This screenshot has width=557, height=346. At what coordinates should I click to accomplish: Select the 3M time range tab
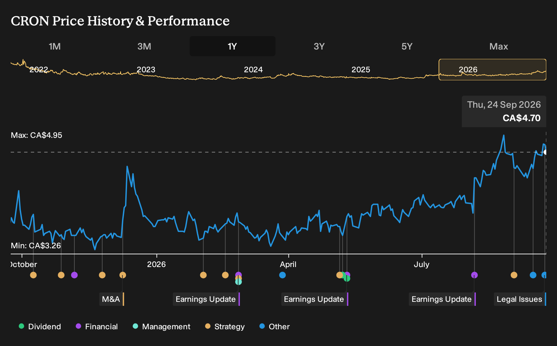tap(144, 46)
